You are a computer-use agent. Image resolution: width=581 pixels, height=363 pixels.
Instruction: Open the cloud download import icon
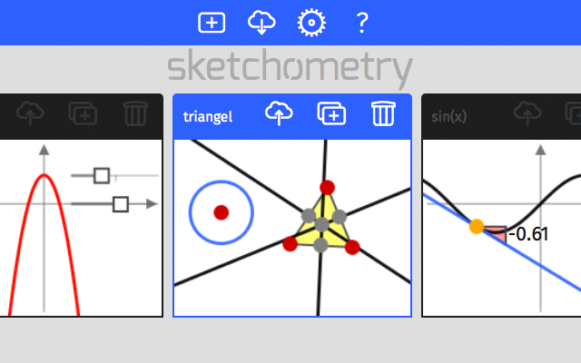261,23
